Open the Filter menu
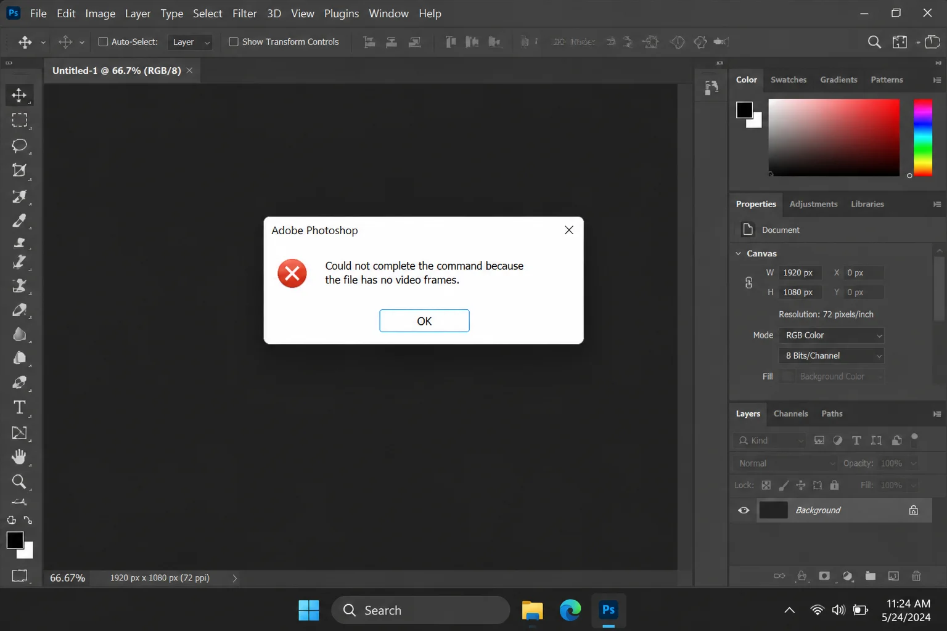Screen dimensions: 947x631 pos(245,14)
